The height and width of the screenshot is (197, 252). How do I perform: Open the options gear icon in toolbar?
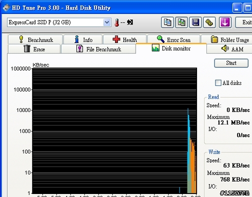pos(209,22)
